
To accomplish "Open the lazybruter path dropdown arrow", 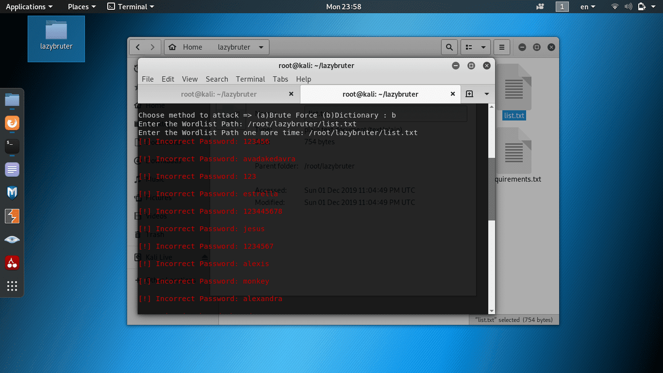I will click(261, 47).
